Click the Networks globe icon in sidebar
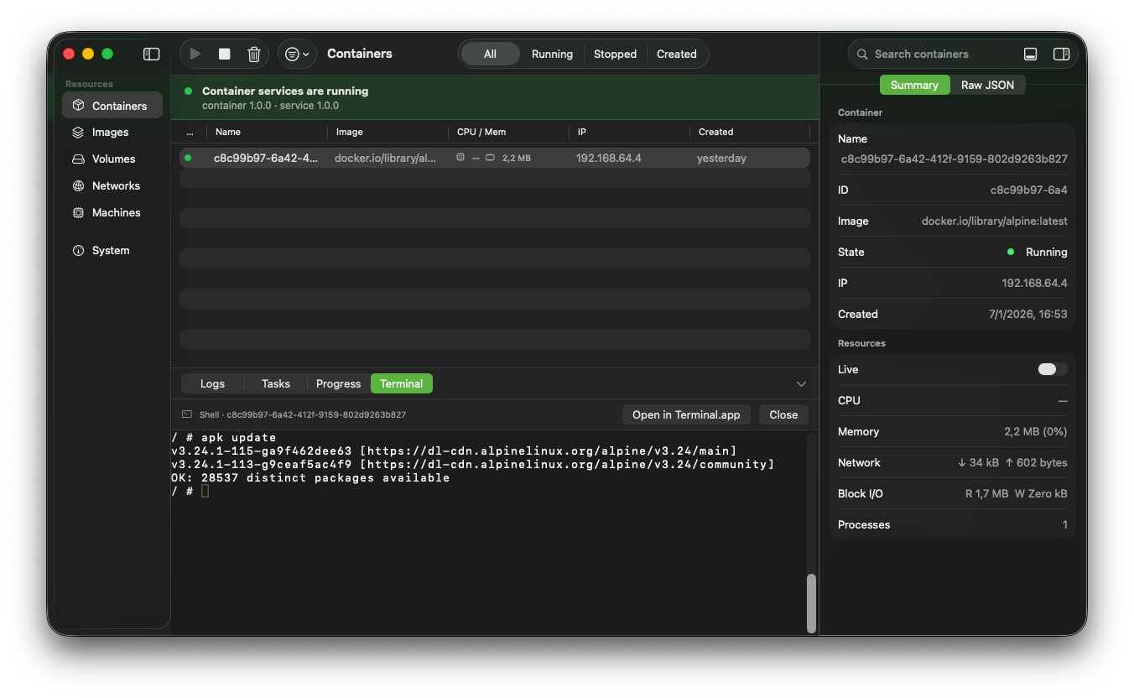1134x698 pixels. coord(78,185)
